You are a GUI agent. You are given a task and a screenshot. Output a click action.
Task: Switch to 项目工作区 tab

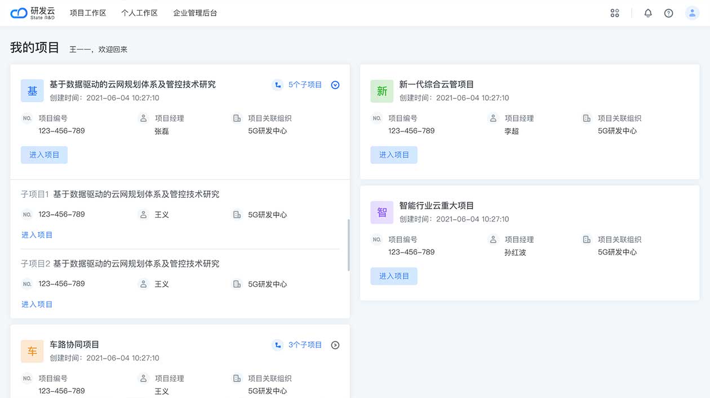88,13
